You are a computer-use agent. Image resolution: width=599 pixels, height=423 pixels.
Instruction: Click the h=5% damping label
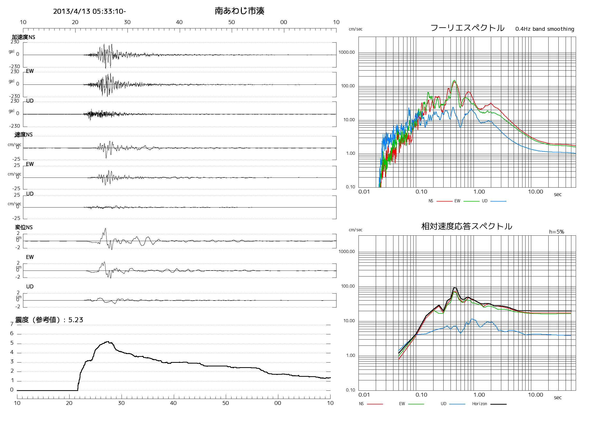557,232
